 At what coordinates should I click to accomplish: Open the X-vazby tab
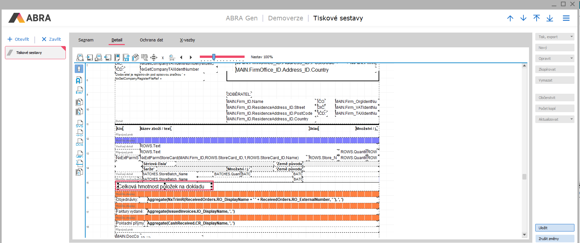[x=187, y=40]
